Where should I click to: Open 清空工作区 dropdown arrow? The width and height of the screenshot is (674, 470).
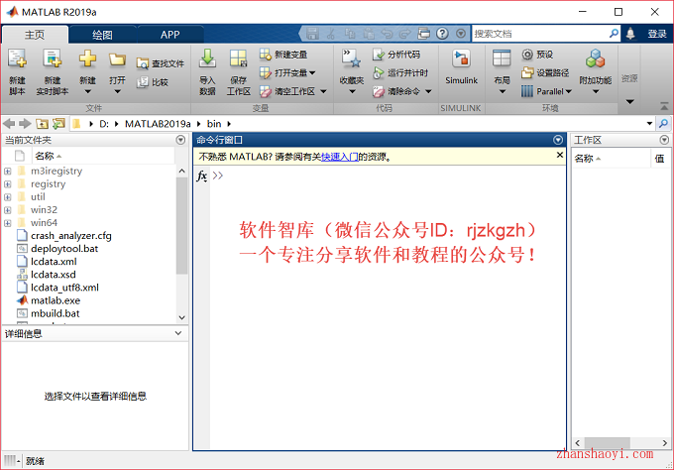[x=323, y=91]
